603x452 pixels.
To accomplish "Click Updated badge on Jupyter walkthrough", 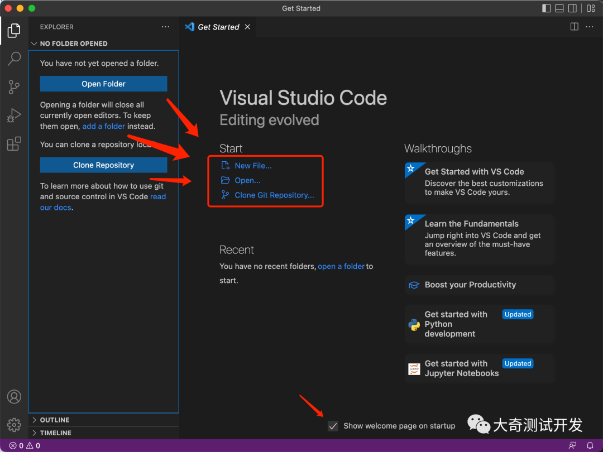I will coord(518,364).
